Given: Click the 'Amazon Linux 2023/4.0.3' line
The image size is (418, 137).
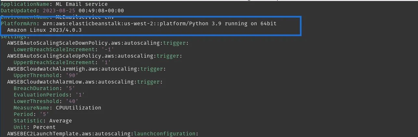Looking at the screenshot, I should coord(44,30).
